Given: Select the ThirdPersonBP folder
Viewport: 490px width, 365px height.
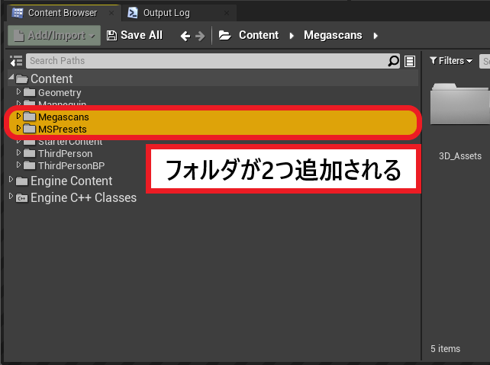Looking at the screenshot, I should click(x=71, y=165).
